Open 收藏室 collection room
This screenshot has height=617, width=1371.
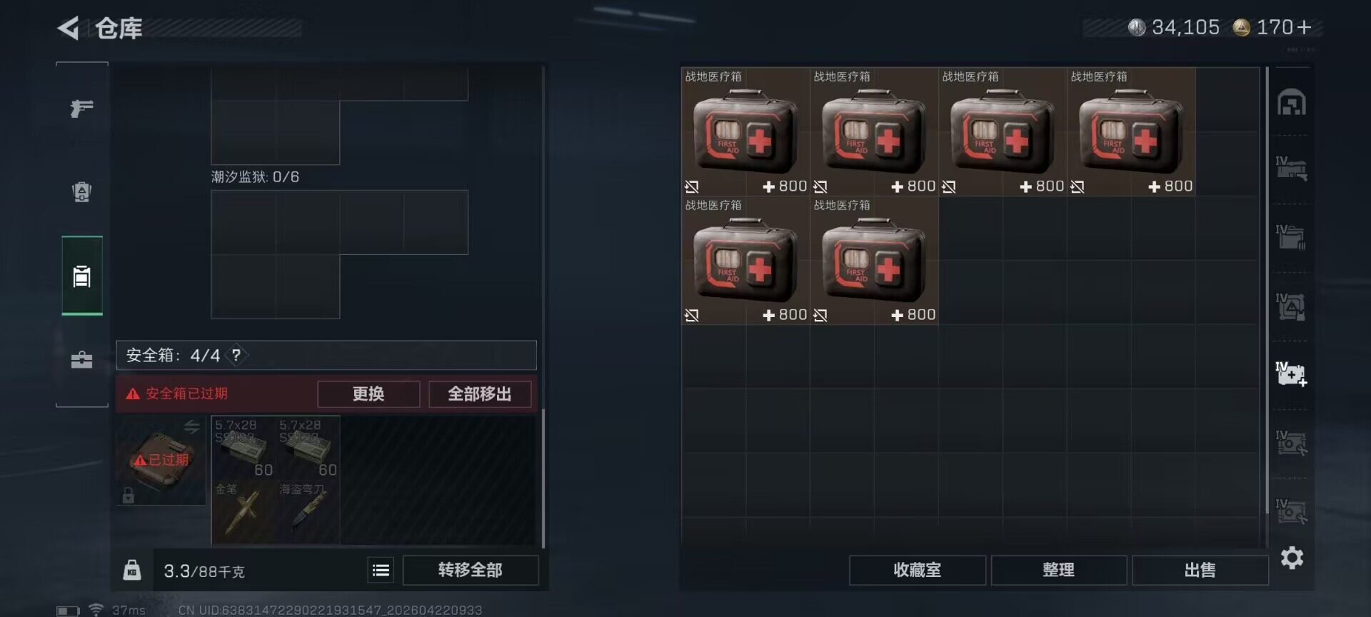click(918, 570)
